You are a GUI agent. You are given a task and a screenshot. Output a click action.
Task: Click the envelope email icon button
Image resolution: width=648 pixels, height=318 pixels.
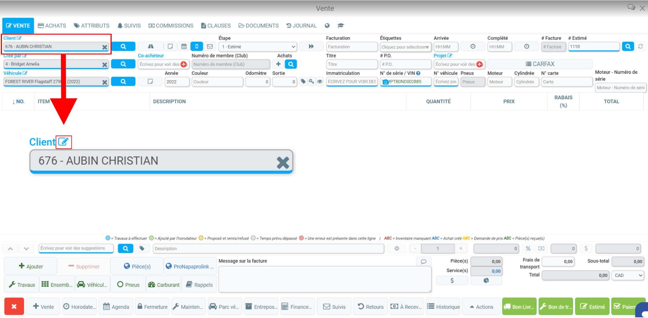tap(210, 47)
